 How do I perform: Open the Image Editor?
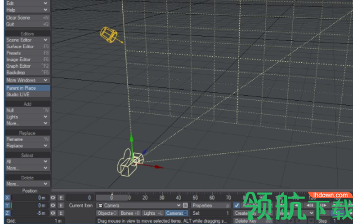coord(28,60)
